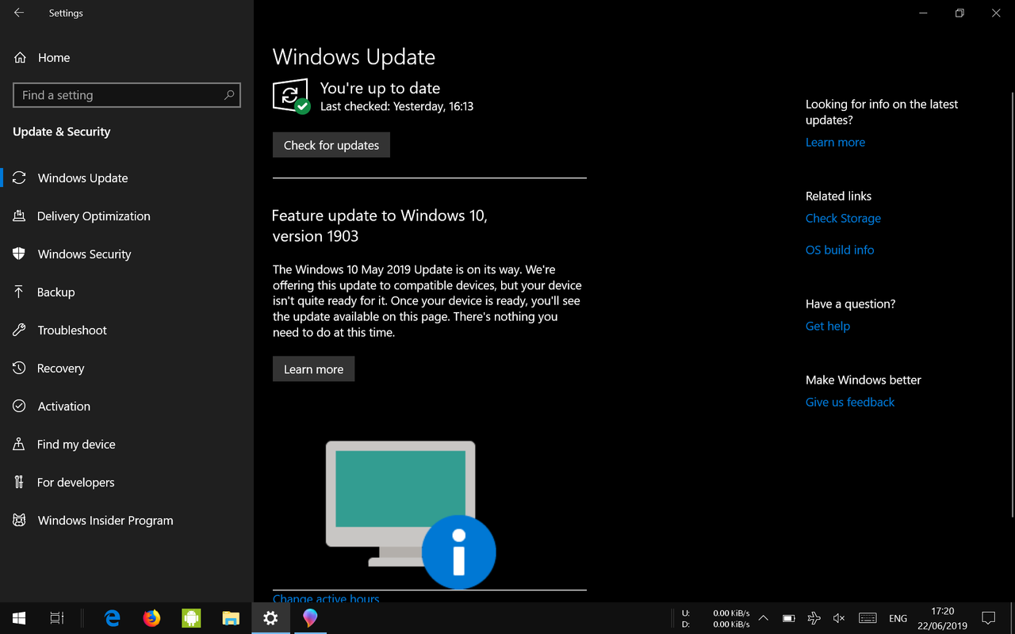Launch Microsoft Edge from taskbar
Screen dimensions: 1015x634
tap(112, 618)
